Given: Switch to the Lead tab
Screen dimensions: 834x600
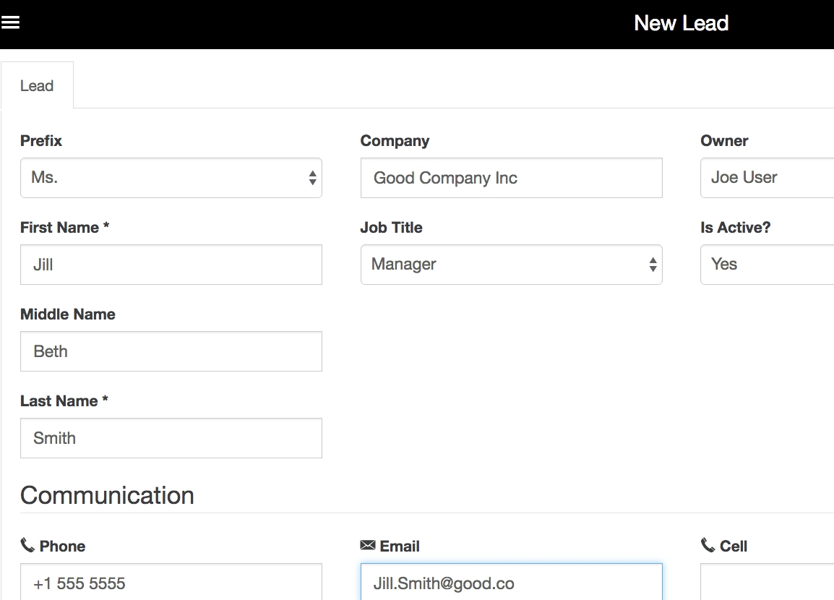Looking at the screenshot, I should point(37,86).
